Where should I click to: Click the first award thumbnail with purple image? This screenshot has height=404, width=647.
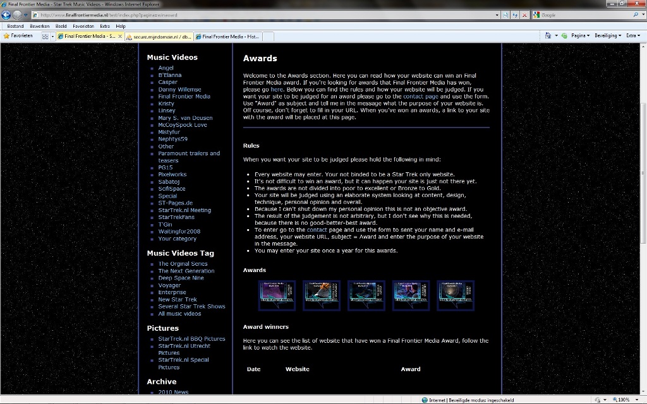point(277,295)
